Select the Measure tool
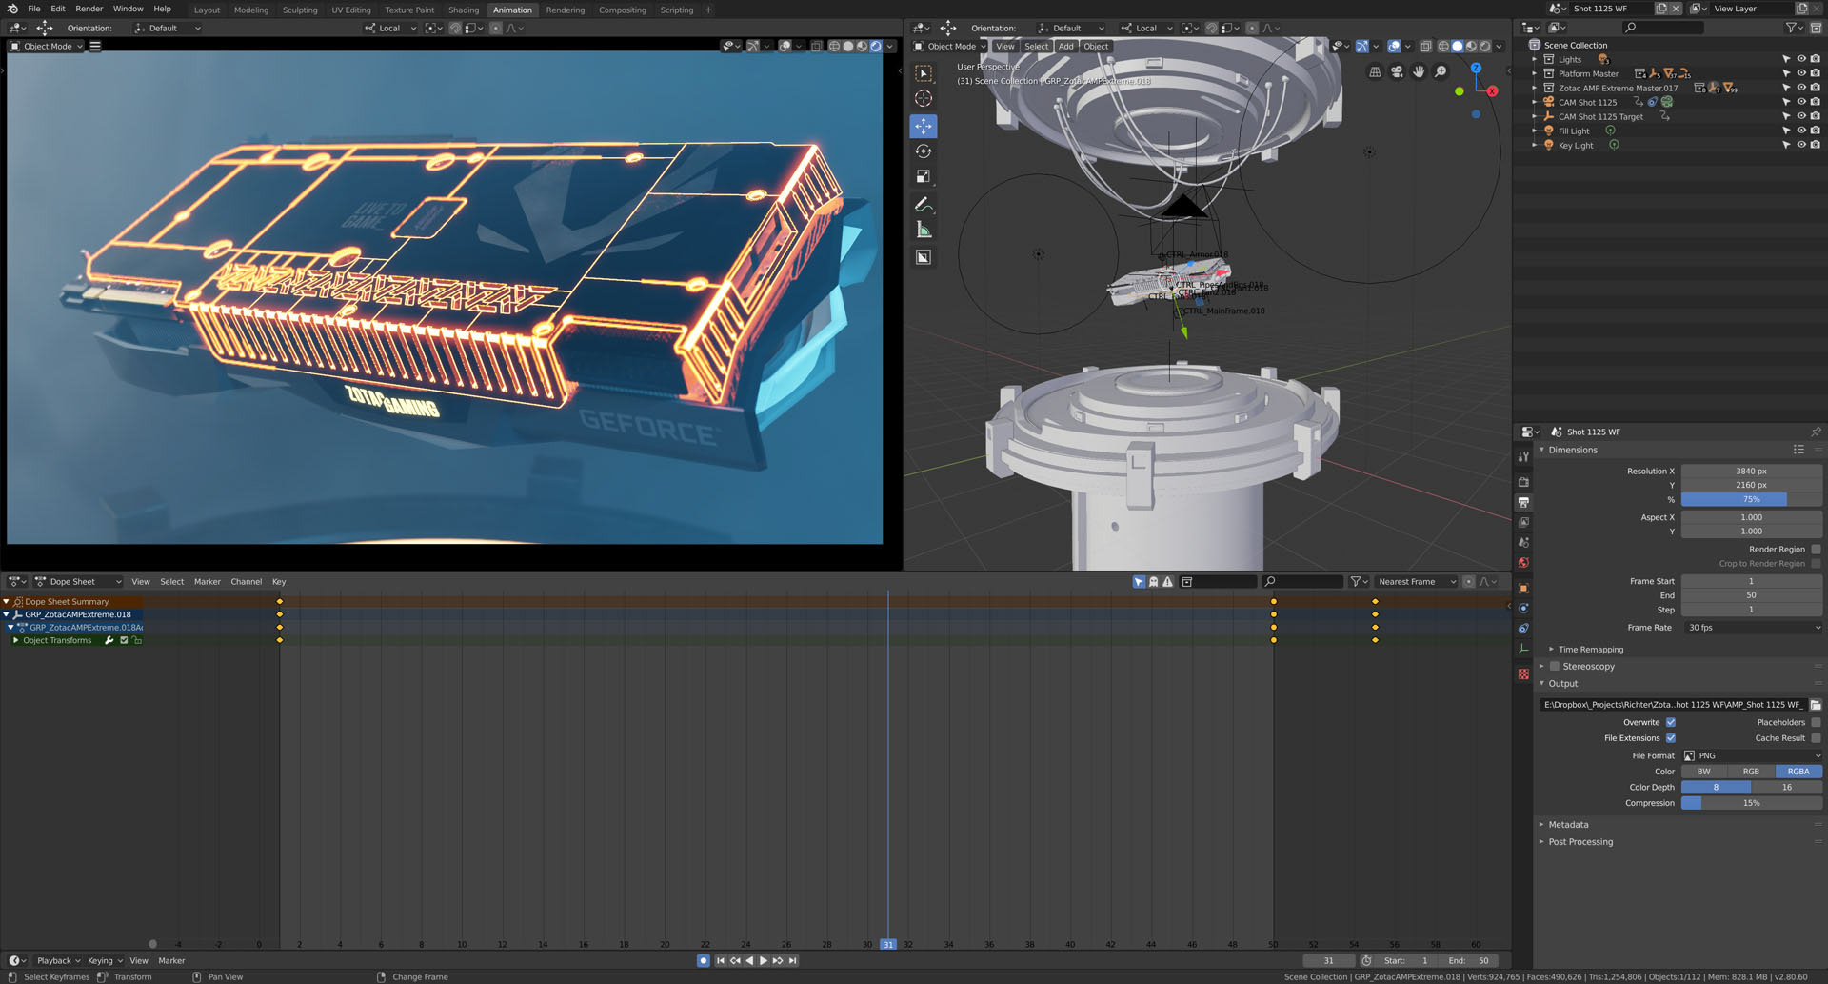1828x984 pixels. coord(924,230)
